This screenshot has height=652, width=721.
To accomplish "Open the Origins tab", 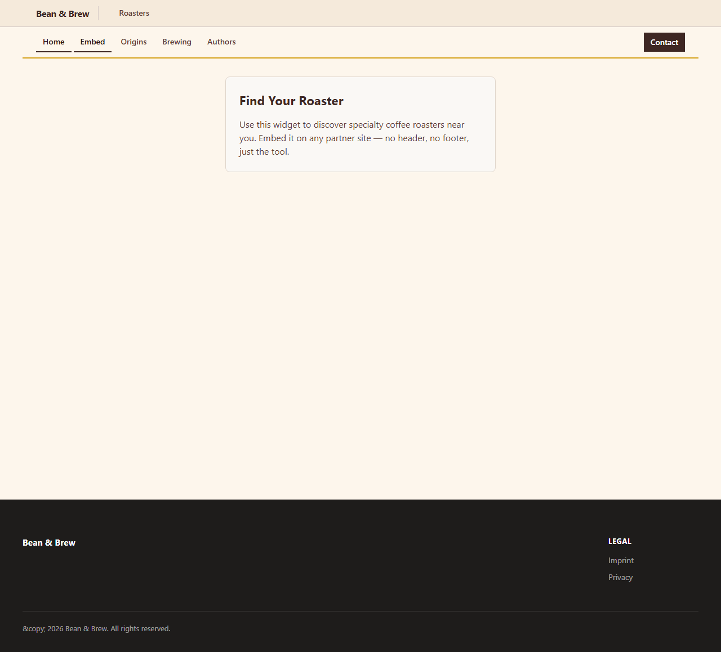I will pos(133,42).
